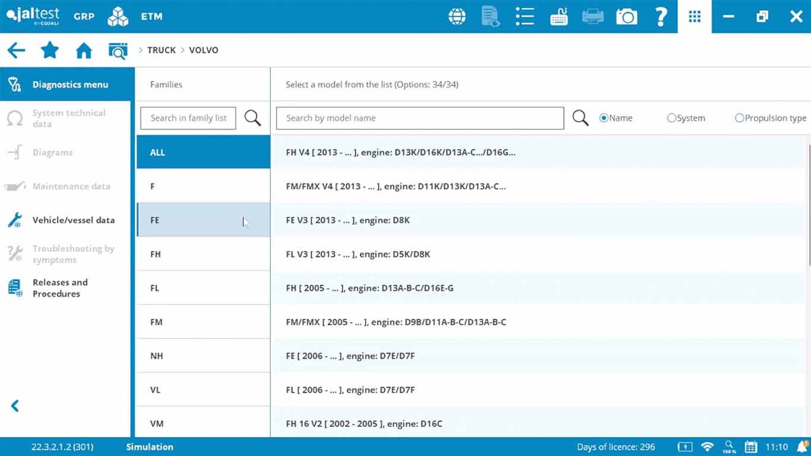Open the document report icon
This screenshot has width=811, height=456.
[x=491, y=17]
